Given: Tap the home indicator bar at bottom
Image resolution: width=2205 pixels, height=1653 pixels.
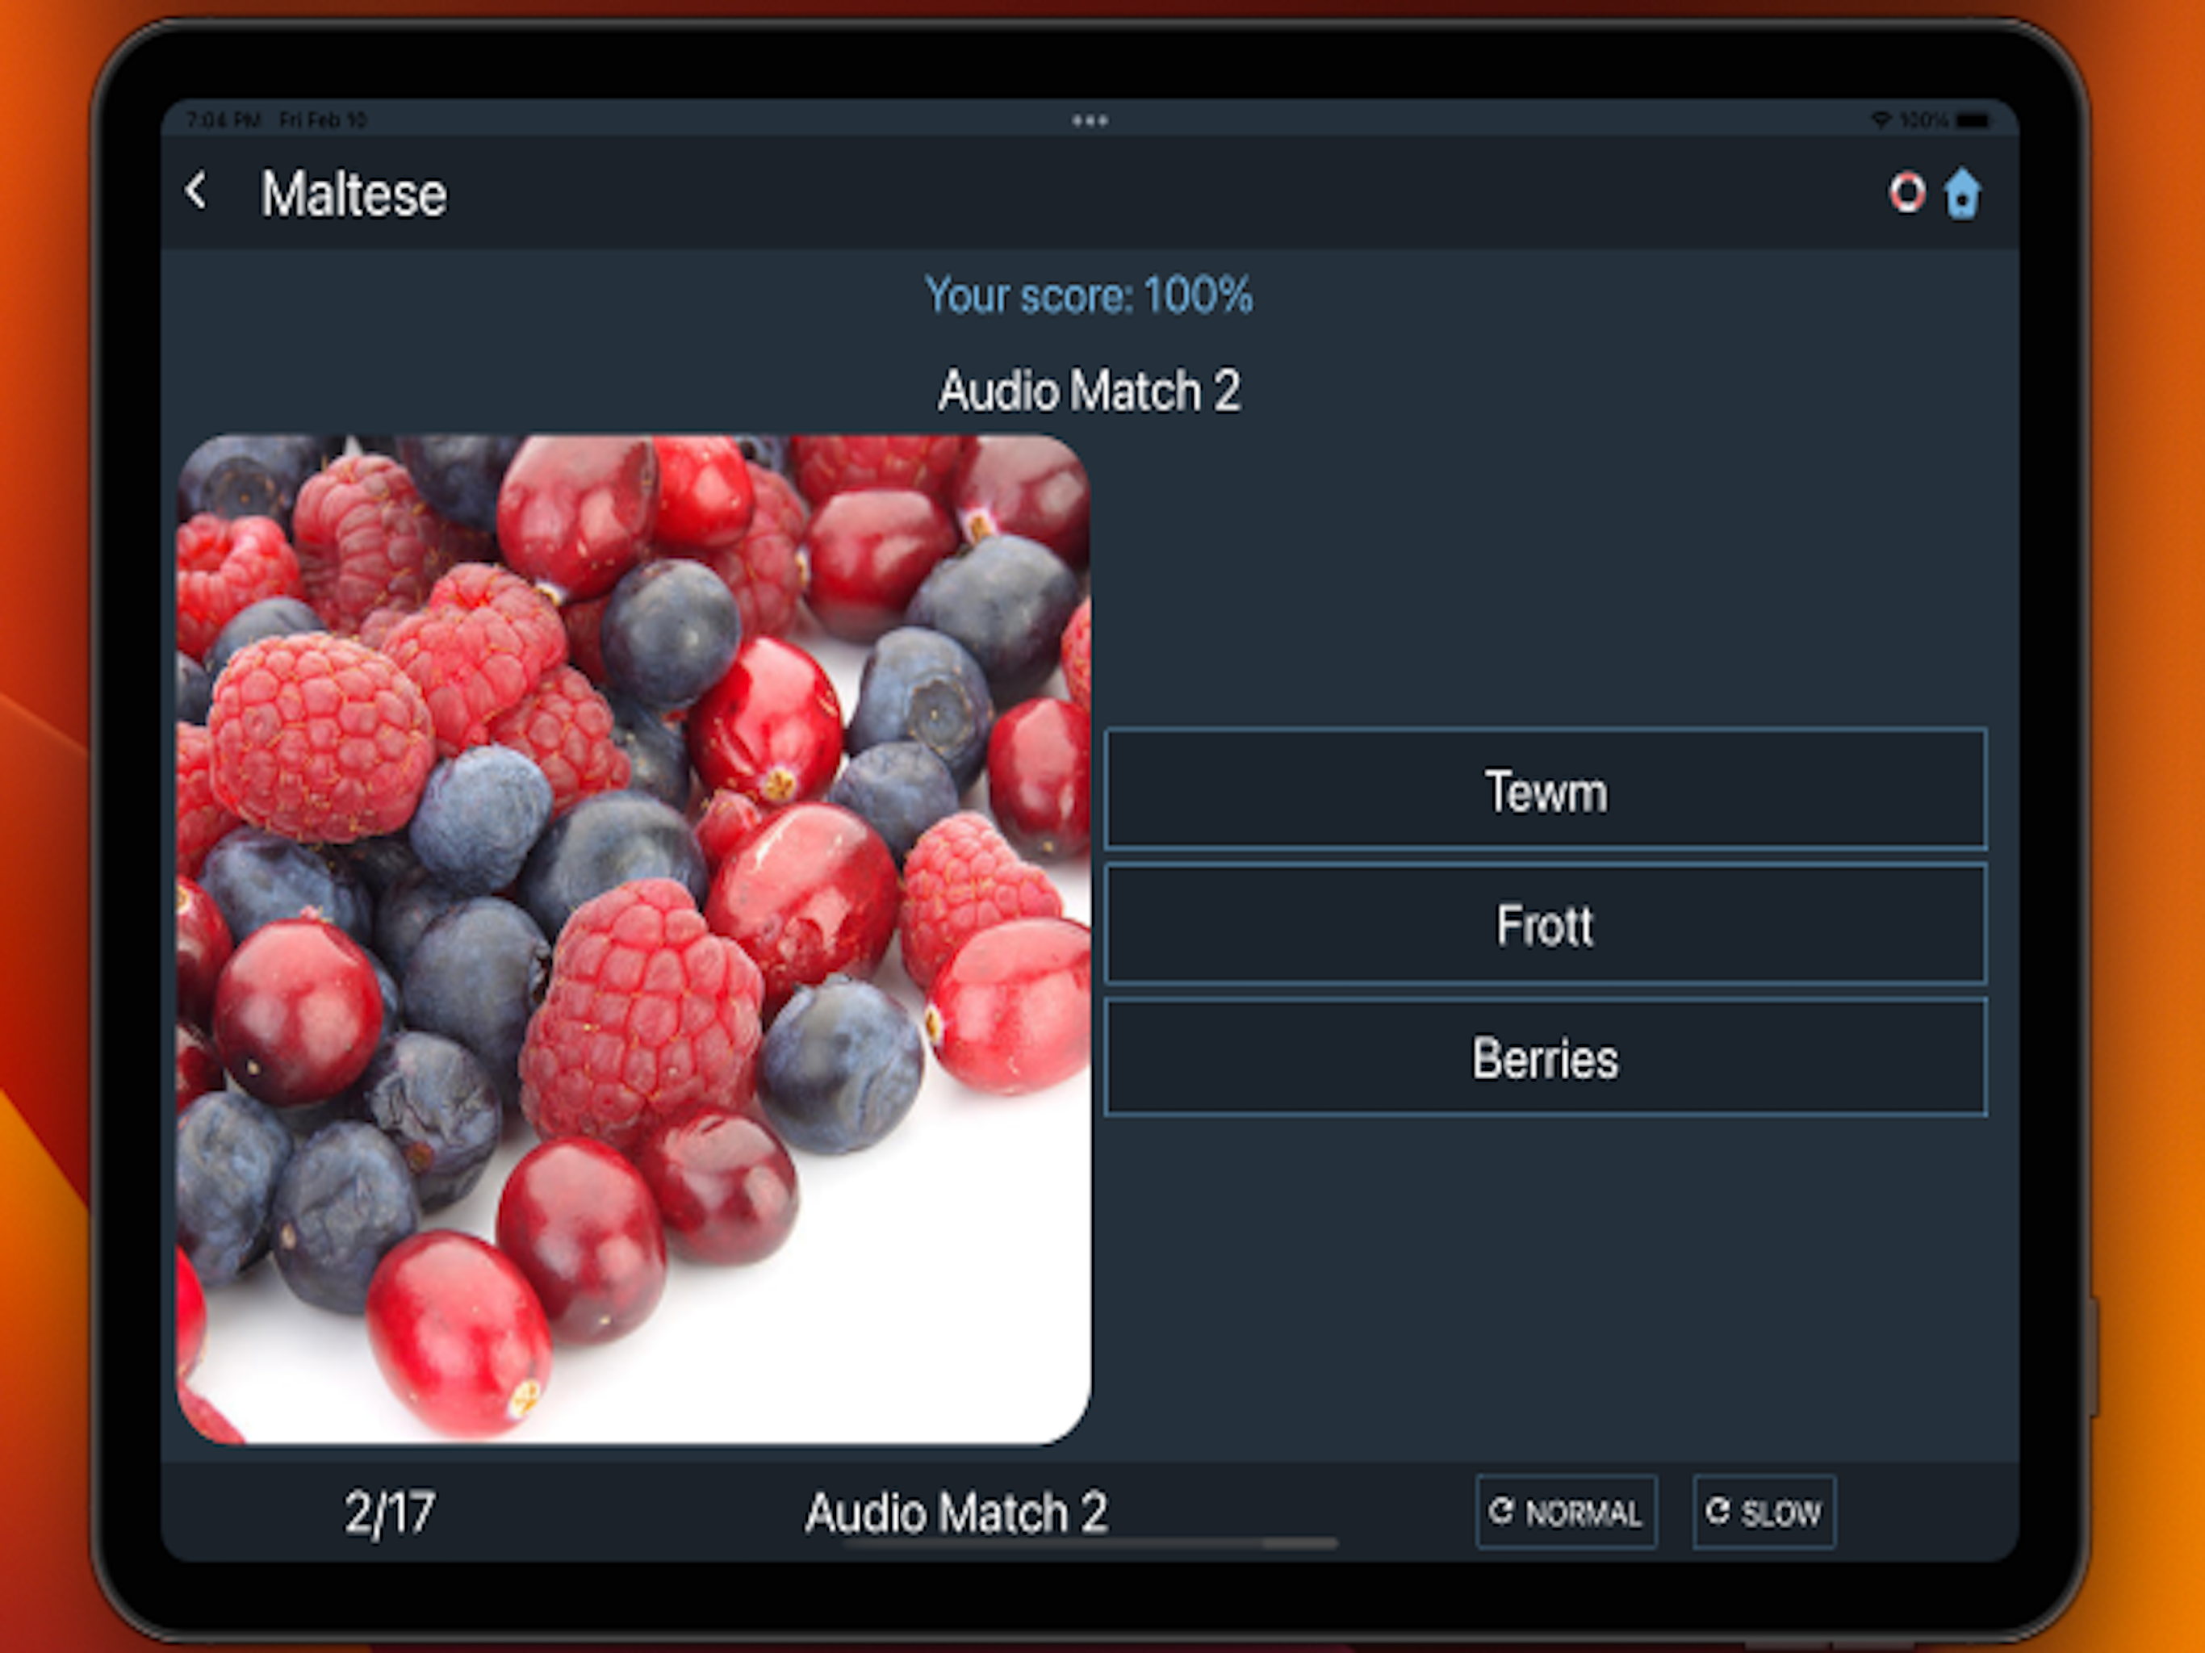Looking at the screenshot, I should click(1090, 1542).
